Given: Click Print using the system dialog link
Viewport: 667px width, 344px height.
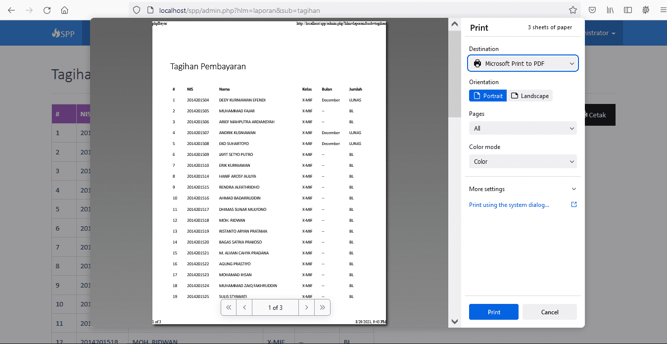Looking at the screenshot, I should [x=509, y=205].
